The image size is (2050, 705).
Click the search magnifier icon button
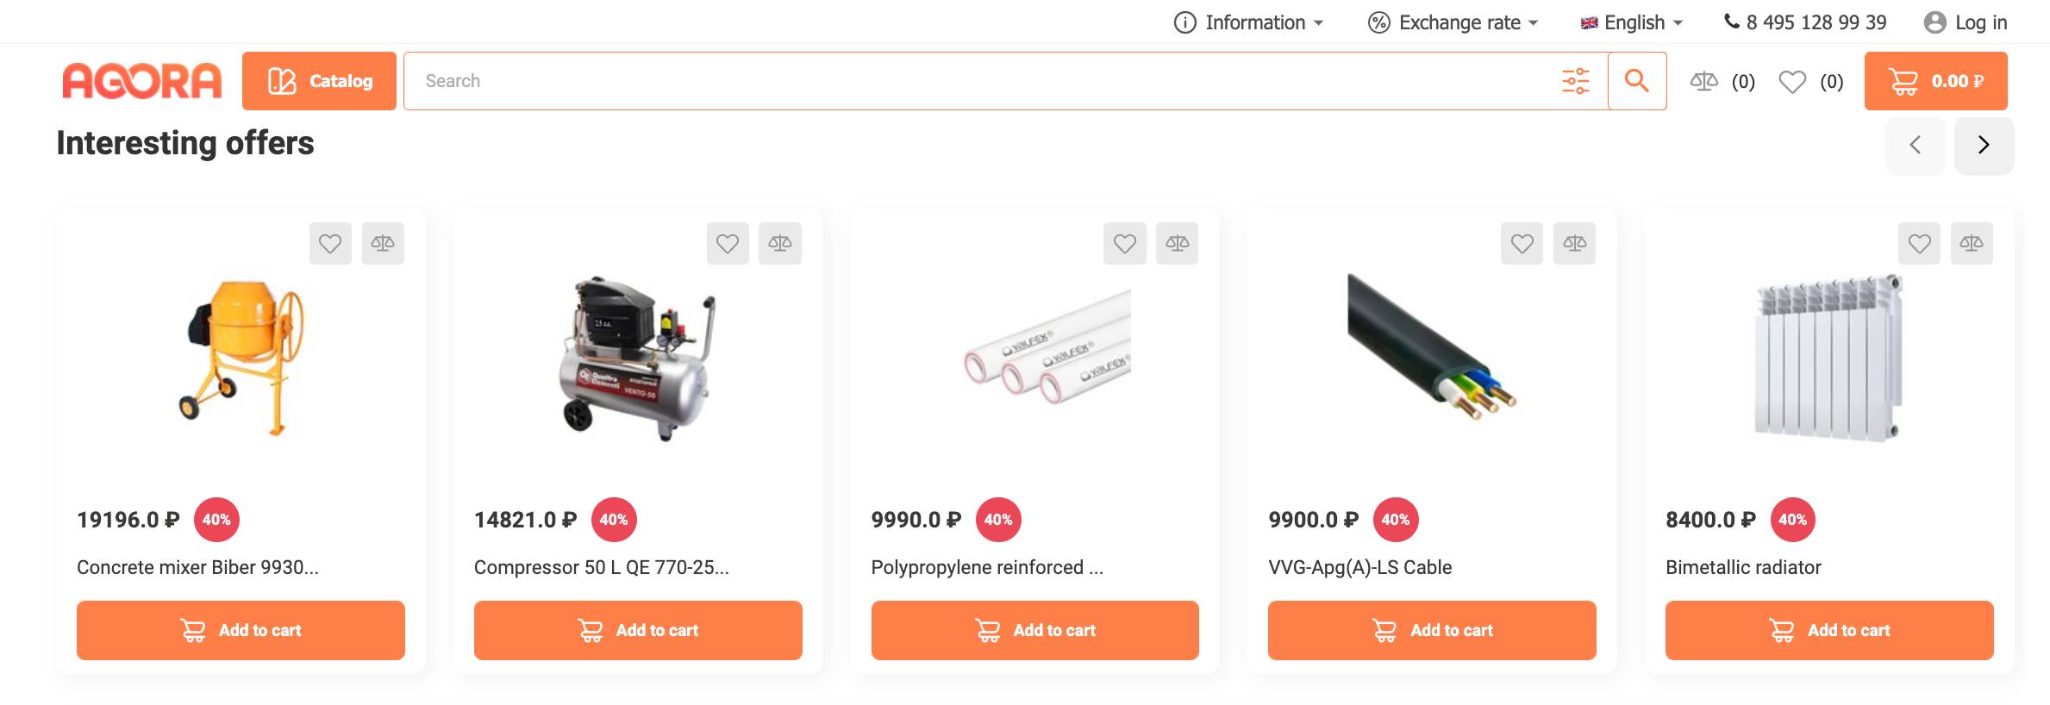pyautogui.click(x=1636, y=81)
